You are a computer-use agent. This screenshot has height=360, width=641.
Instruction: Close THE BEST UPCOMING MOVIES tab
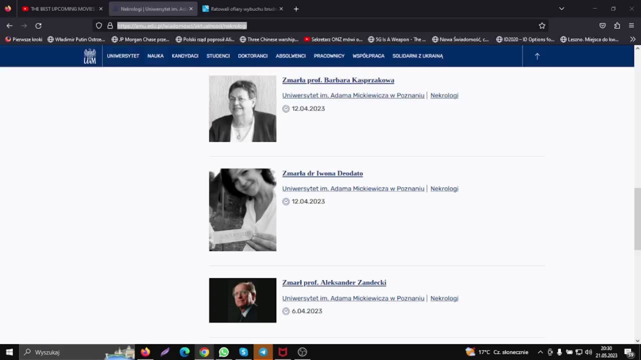[x=101, y=9]
